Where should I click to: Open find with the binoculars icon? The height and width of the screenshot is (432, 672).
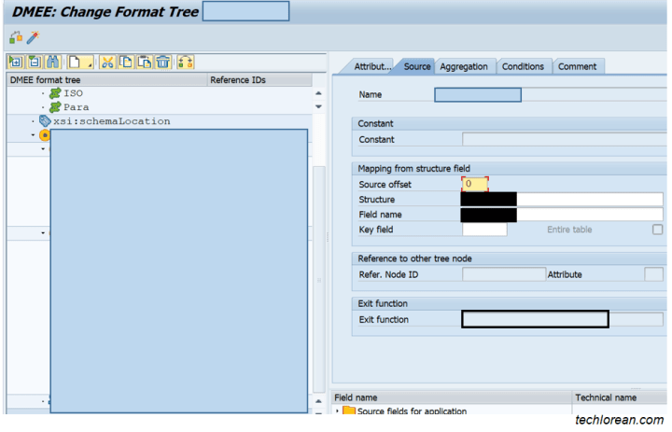pos(52,63)
